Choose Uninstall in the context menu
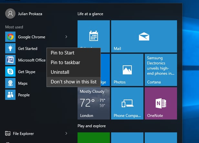This screenshot has height=143, width=199. pos(74,72)
